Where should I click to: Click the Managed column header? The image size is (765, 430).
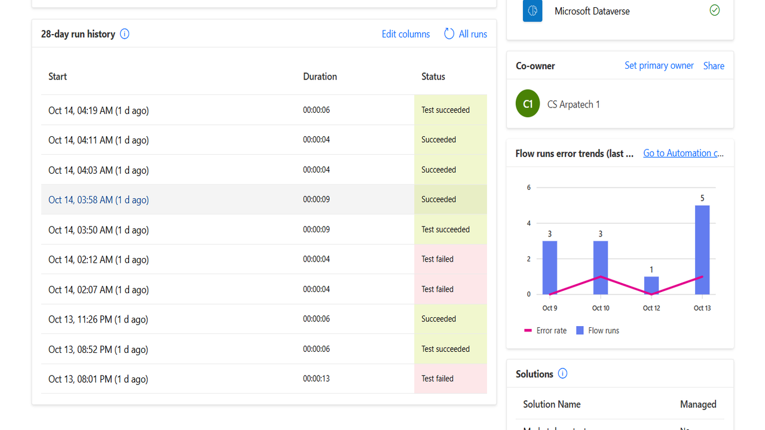698,404
